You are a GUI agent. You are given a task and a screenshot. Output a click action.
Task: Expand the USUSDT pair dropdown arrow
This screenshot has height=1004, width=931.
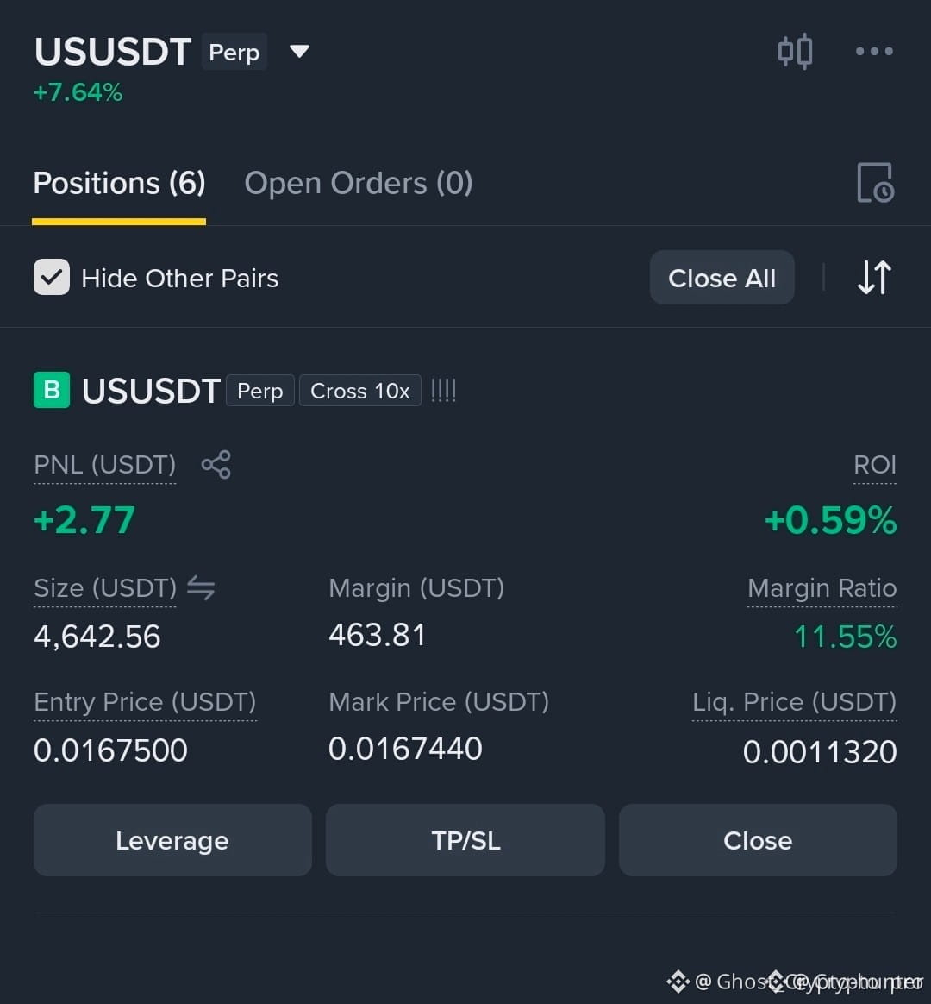pyautogui.click(x=299, y=51)
